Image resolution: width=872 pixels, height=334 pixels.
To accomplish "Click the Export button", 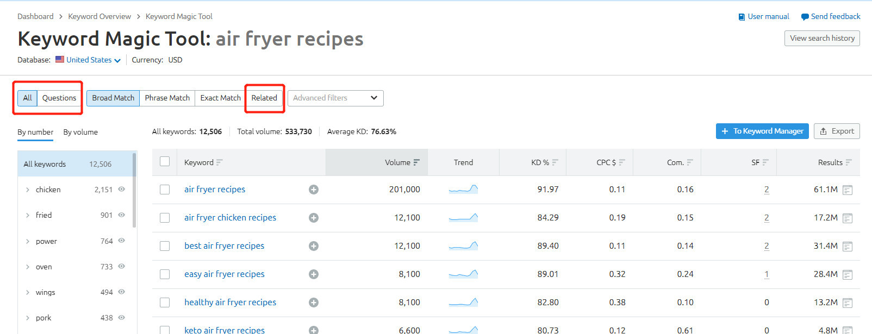I will point(836,131).
